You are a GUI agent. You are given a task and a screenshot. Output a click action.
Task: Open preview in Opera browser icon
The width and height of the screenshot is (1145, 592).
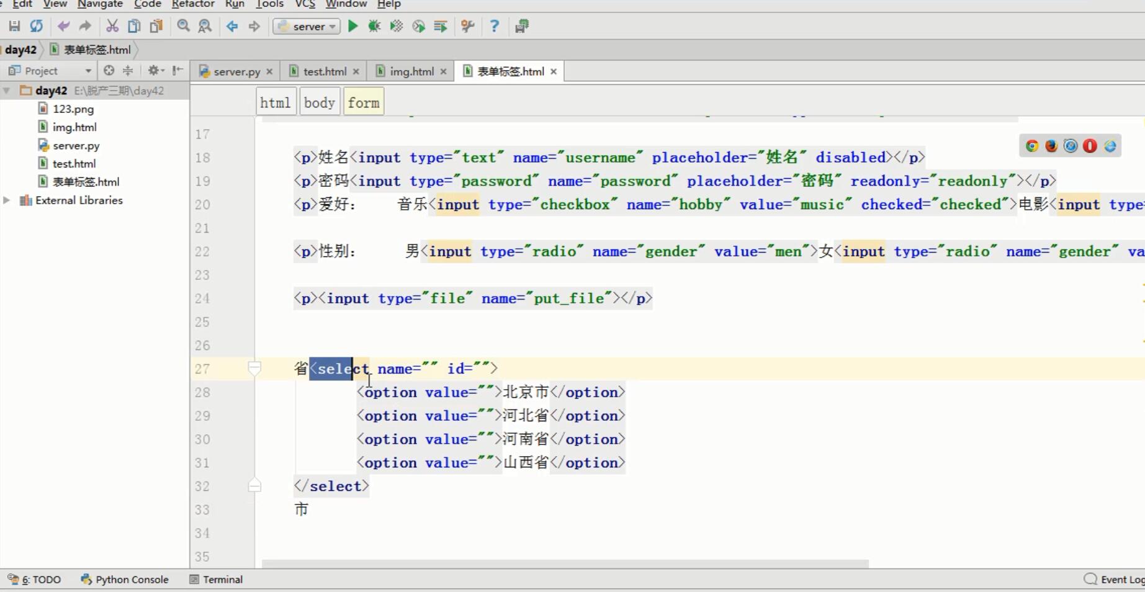[x=1090, y=146]
